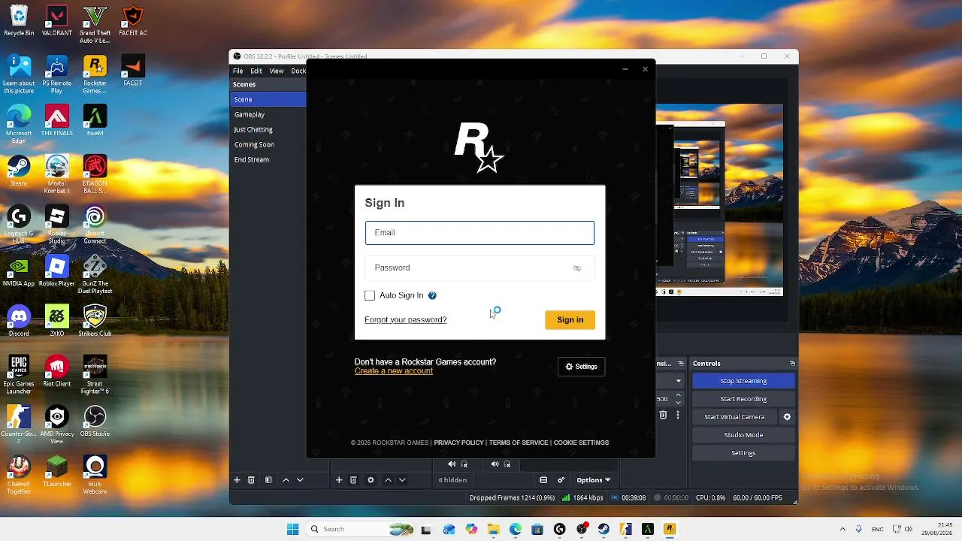
Task: Open the audio mixer Options dropdown
Action: [594, 480]
